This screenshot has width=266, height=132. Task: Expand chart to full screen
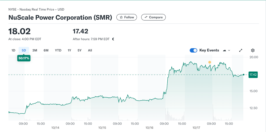(x=241, y=50)
